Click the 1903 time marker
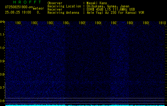 click(50, 23)
